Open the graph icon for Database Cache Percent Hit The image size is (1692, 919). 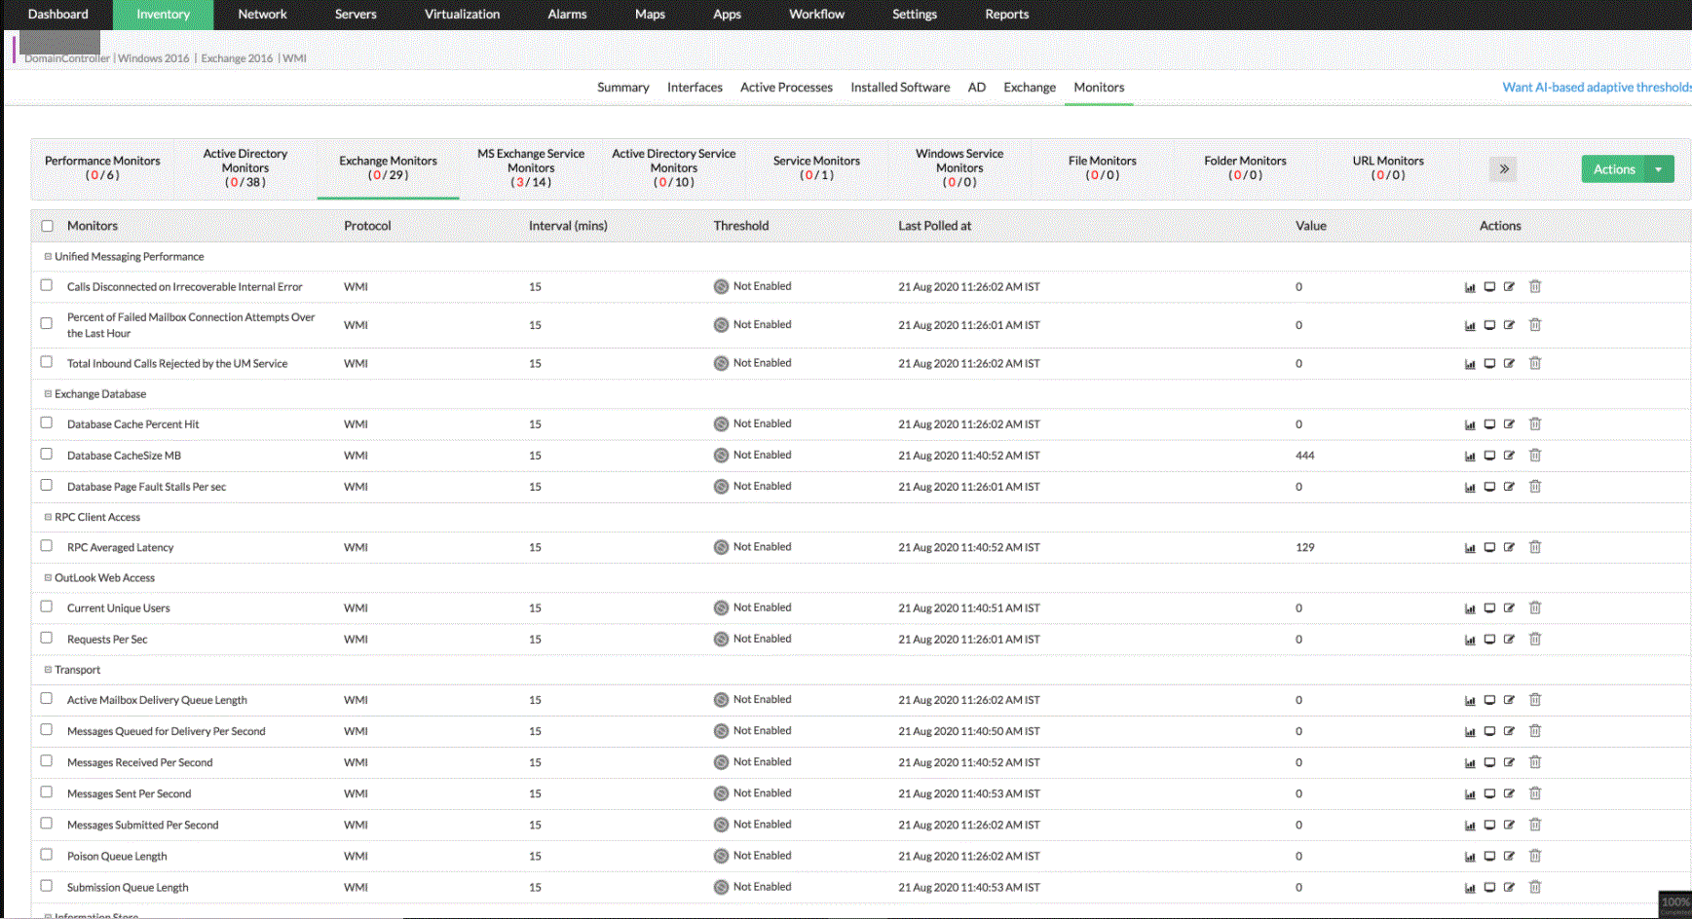(1469, 423)
